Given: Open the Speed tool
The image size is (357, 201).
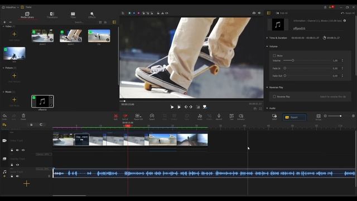Looking at the screenshot, I should (152, 117).
